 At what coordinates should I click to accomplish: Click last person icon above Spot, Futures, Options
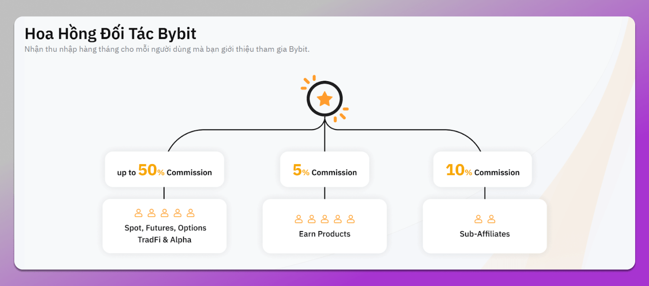point(190,213)
